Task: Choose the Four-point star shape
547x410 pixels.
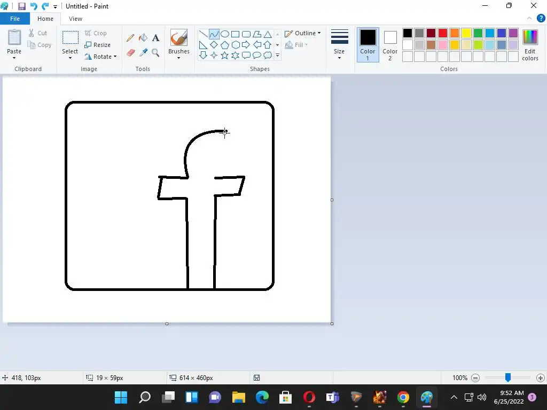Action: pyautogui.click(x=214, y=55)
